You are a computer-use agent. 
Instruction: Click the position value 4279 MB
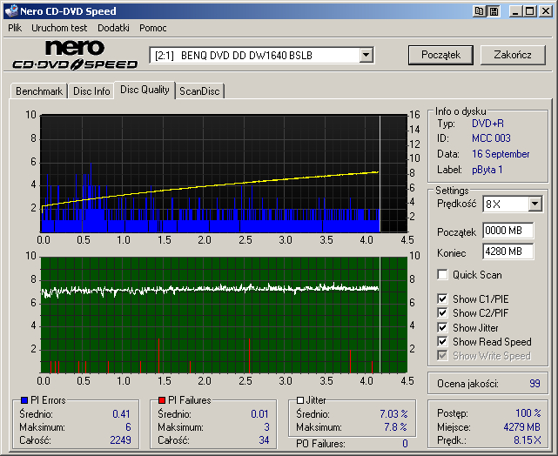[x=522, y=426]
